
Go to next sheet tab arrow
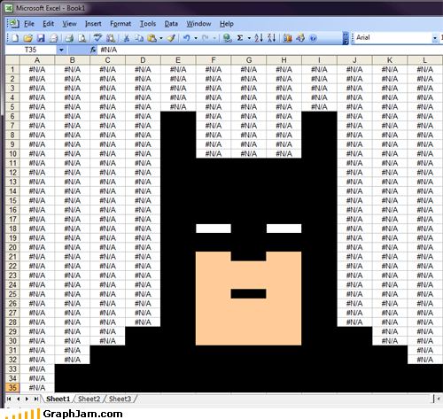click(27, 399)
